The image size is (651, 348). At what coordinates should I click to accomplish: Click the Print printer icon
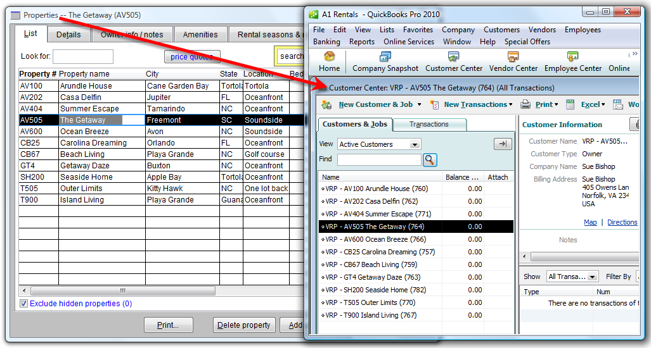pos(525,104)
